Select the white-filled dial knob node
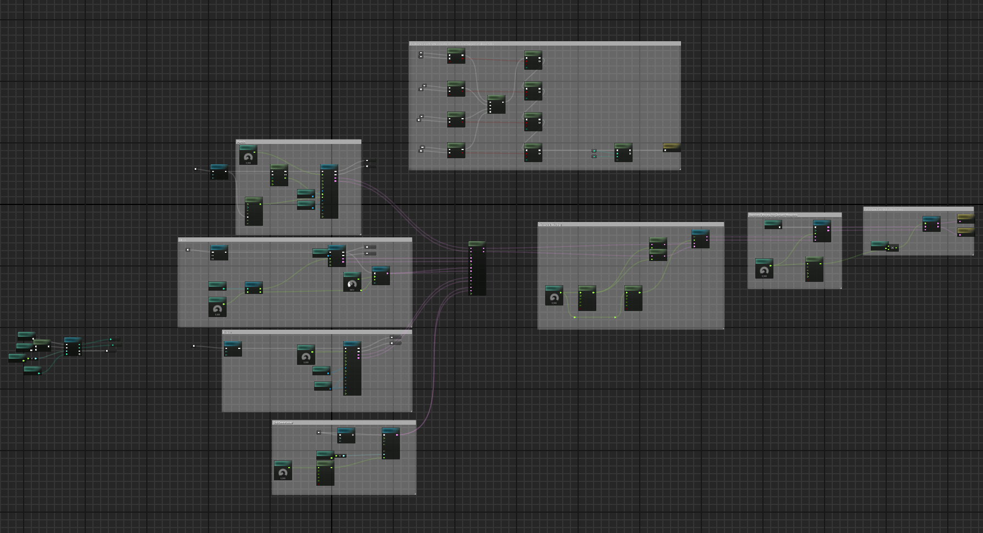This screenshot has width=983, height=533. click(x=352, y=282)
